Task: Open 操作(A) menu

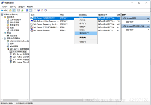Action: point(13,7)
